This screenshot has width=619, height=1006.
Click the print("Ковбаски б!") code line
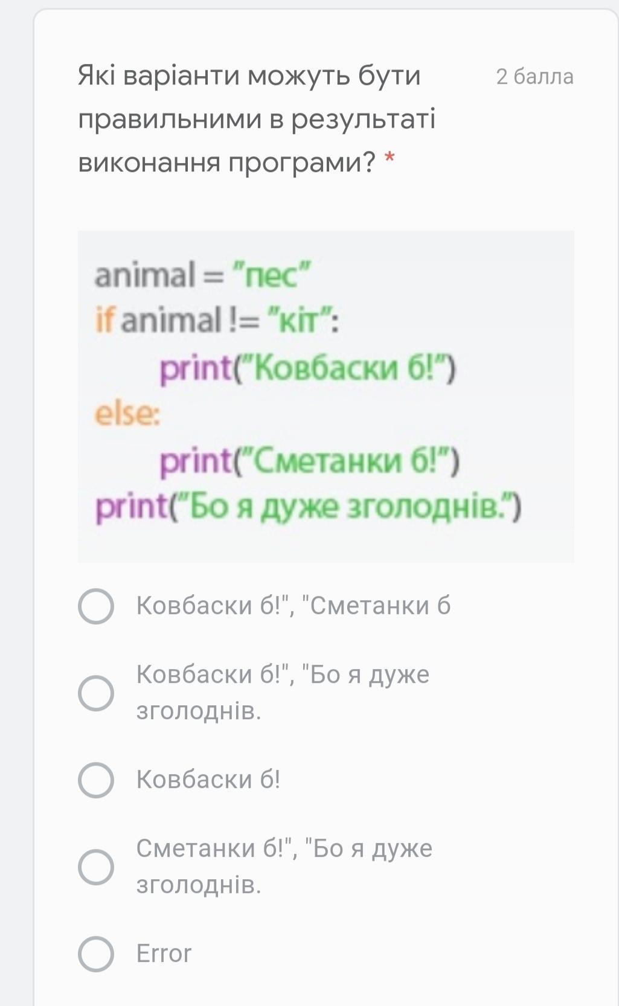coord(308,368)
